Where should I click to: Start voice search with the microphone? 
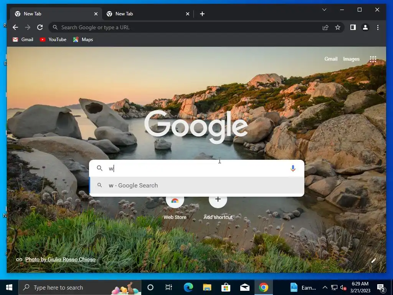click(293, 168)
